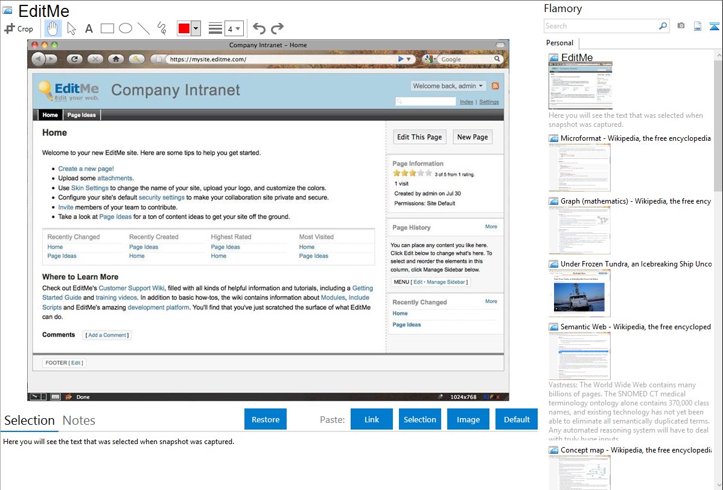Click browser stop button in snapshot

(x=95, y=59)
